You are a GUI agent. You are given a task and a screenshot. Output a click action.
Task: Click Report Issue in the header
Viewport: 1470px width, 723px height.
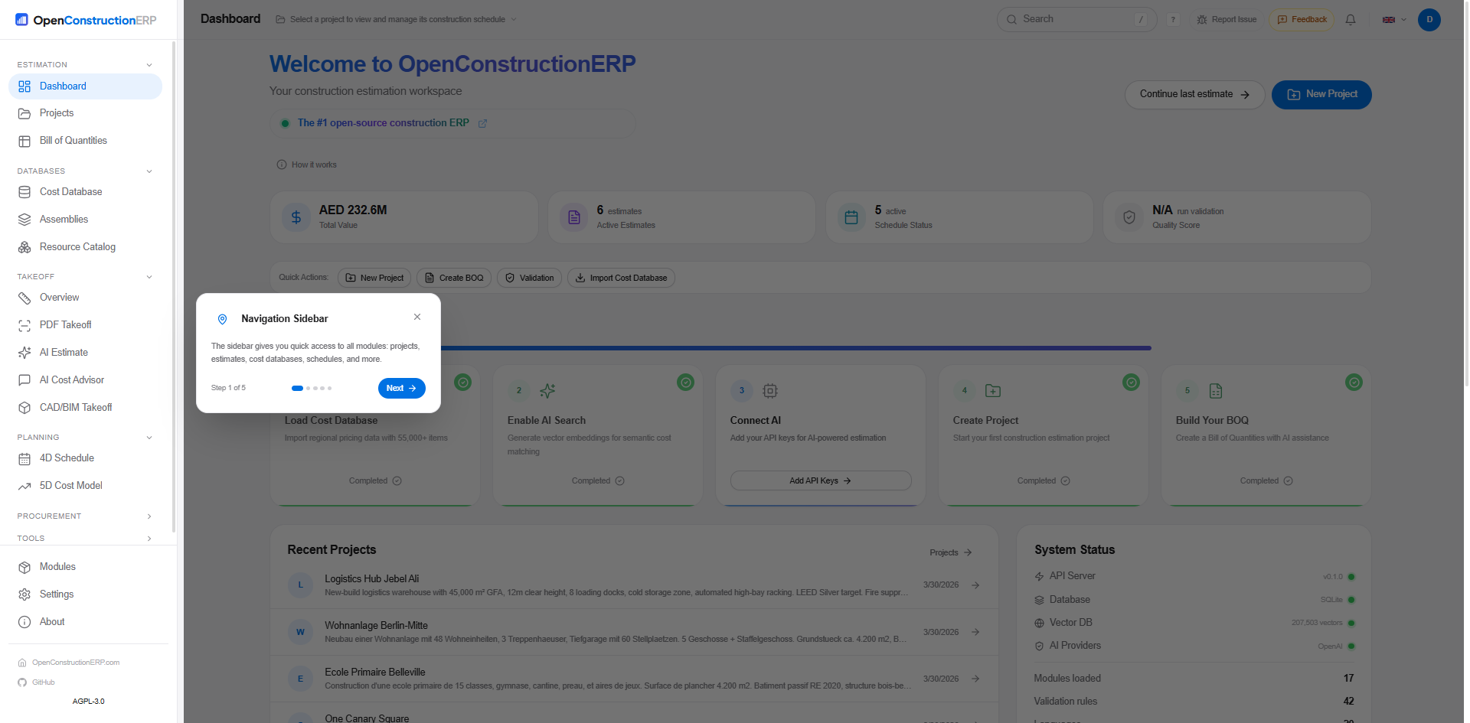click(1227, 20)
